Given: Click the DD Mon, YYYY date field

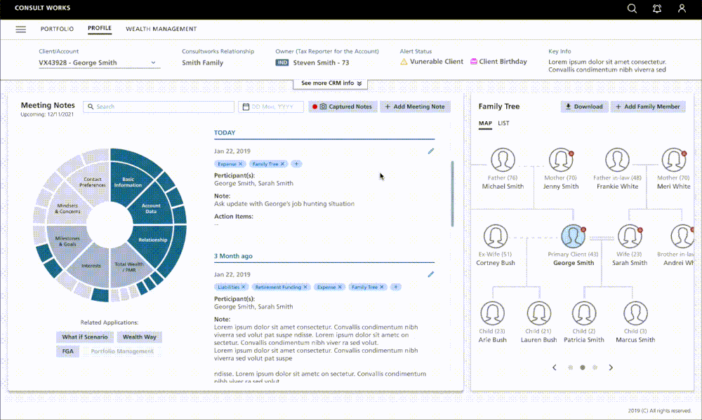Looking at the screenshot, I should (x=271, y=107).
